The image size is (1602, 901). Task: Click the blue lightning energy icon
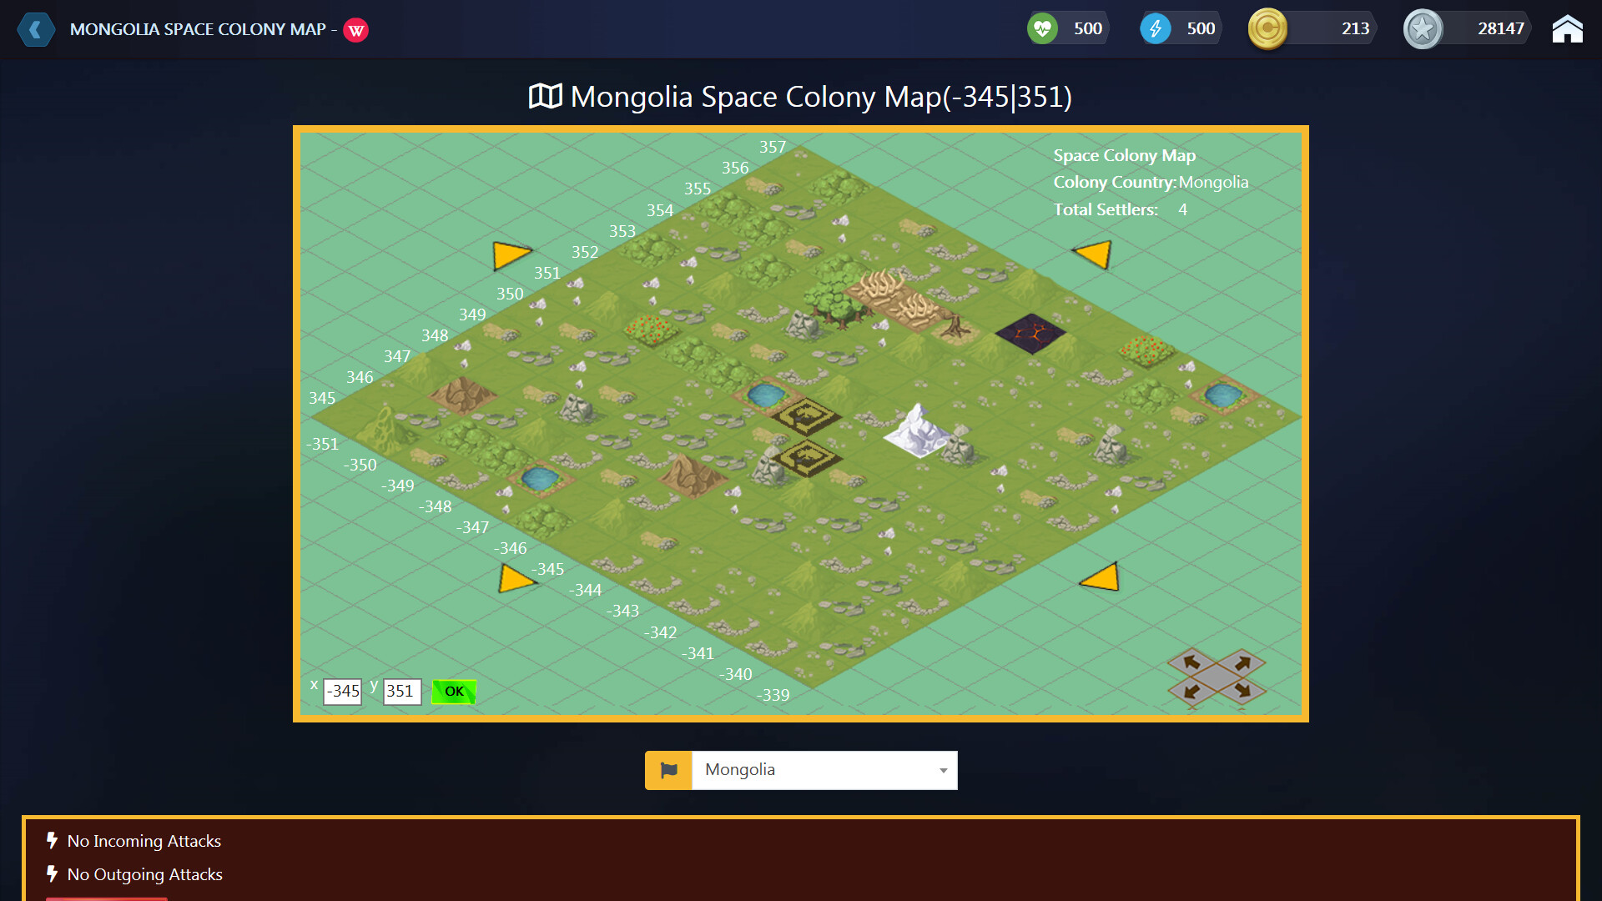click(1156, 28)
